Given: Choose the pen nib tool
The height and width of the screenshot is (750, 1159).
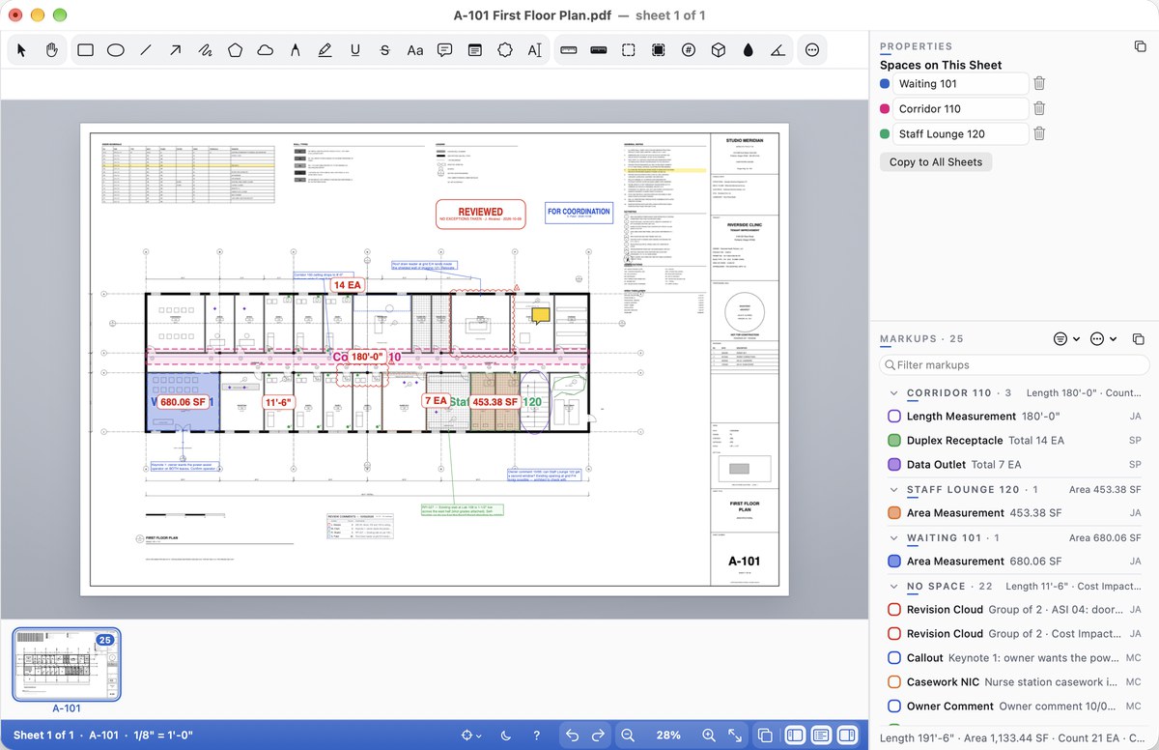Looking at the screenshot, I should (x=295, y=50).
